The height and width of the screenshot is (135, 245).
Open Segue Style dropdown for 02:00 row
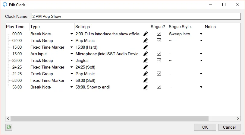point(201,40)
